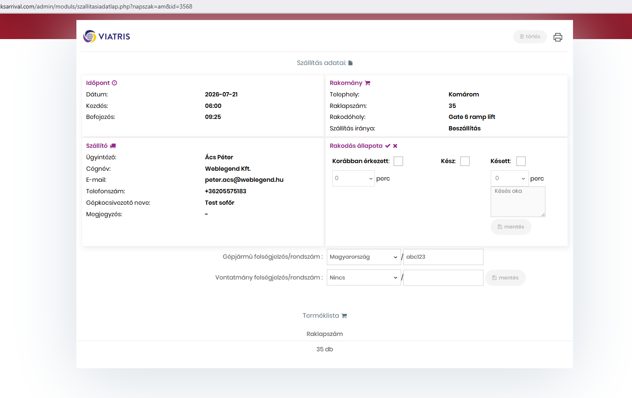Click the Viatris logo
Screen dimensions: 632x398
107,37
